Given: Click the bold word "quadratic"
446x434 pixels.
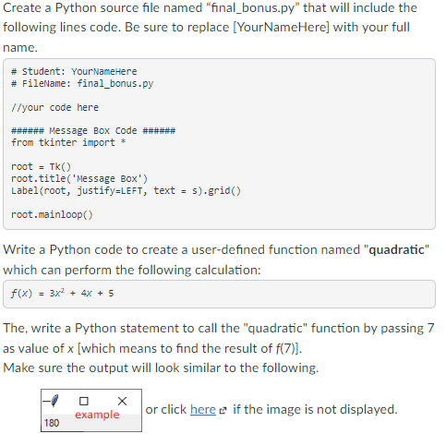Looking at the screenshot, I should (x=396, y=249).
